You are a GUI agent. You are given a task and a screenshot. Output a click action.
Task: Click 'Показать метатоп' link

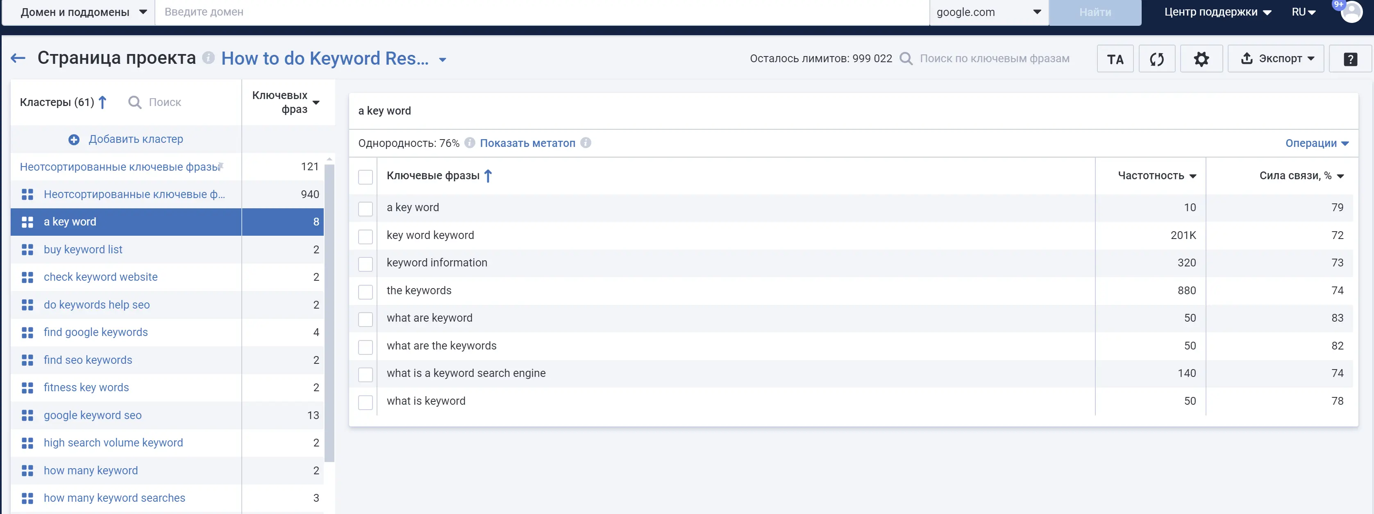[527, 143]
